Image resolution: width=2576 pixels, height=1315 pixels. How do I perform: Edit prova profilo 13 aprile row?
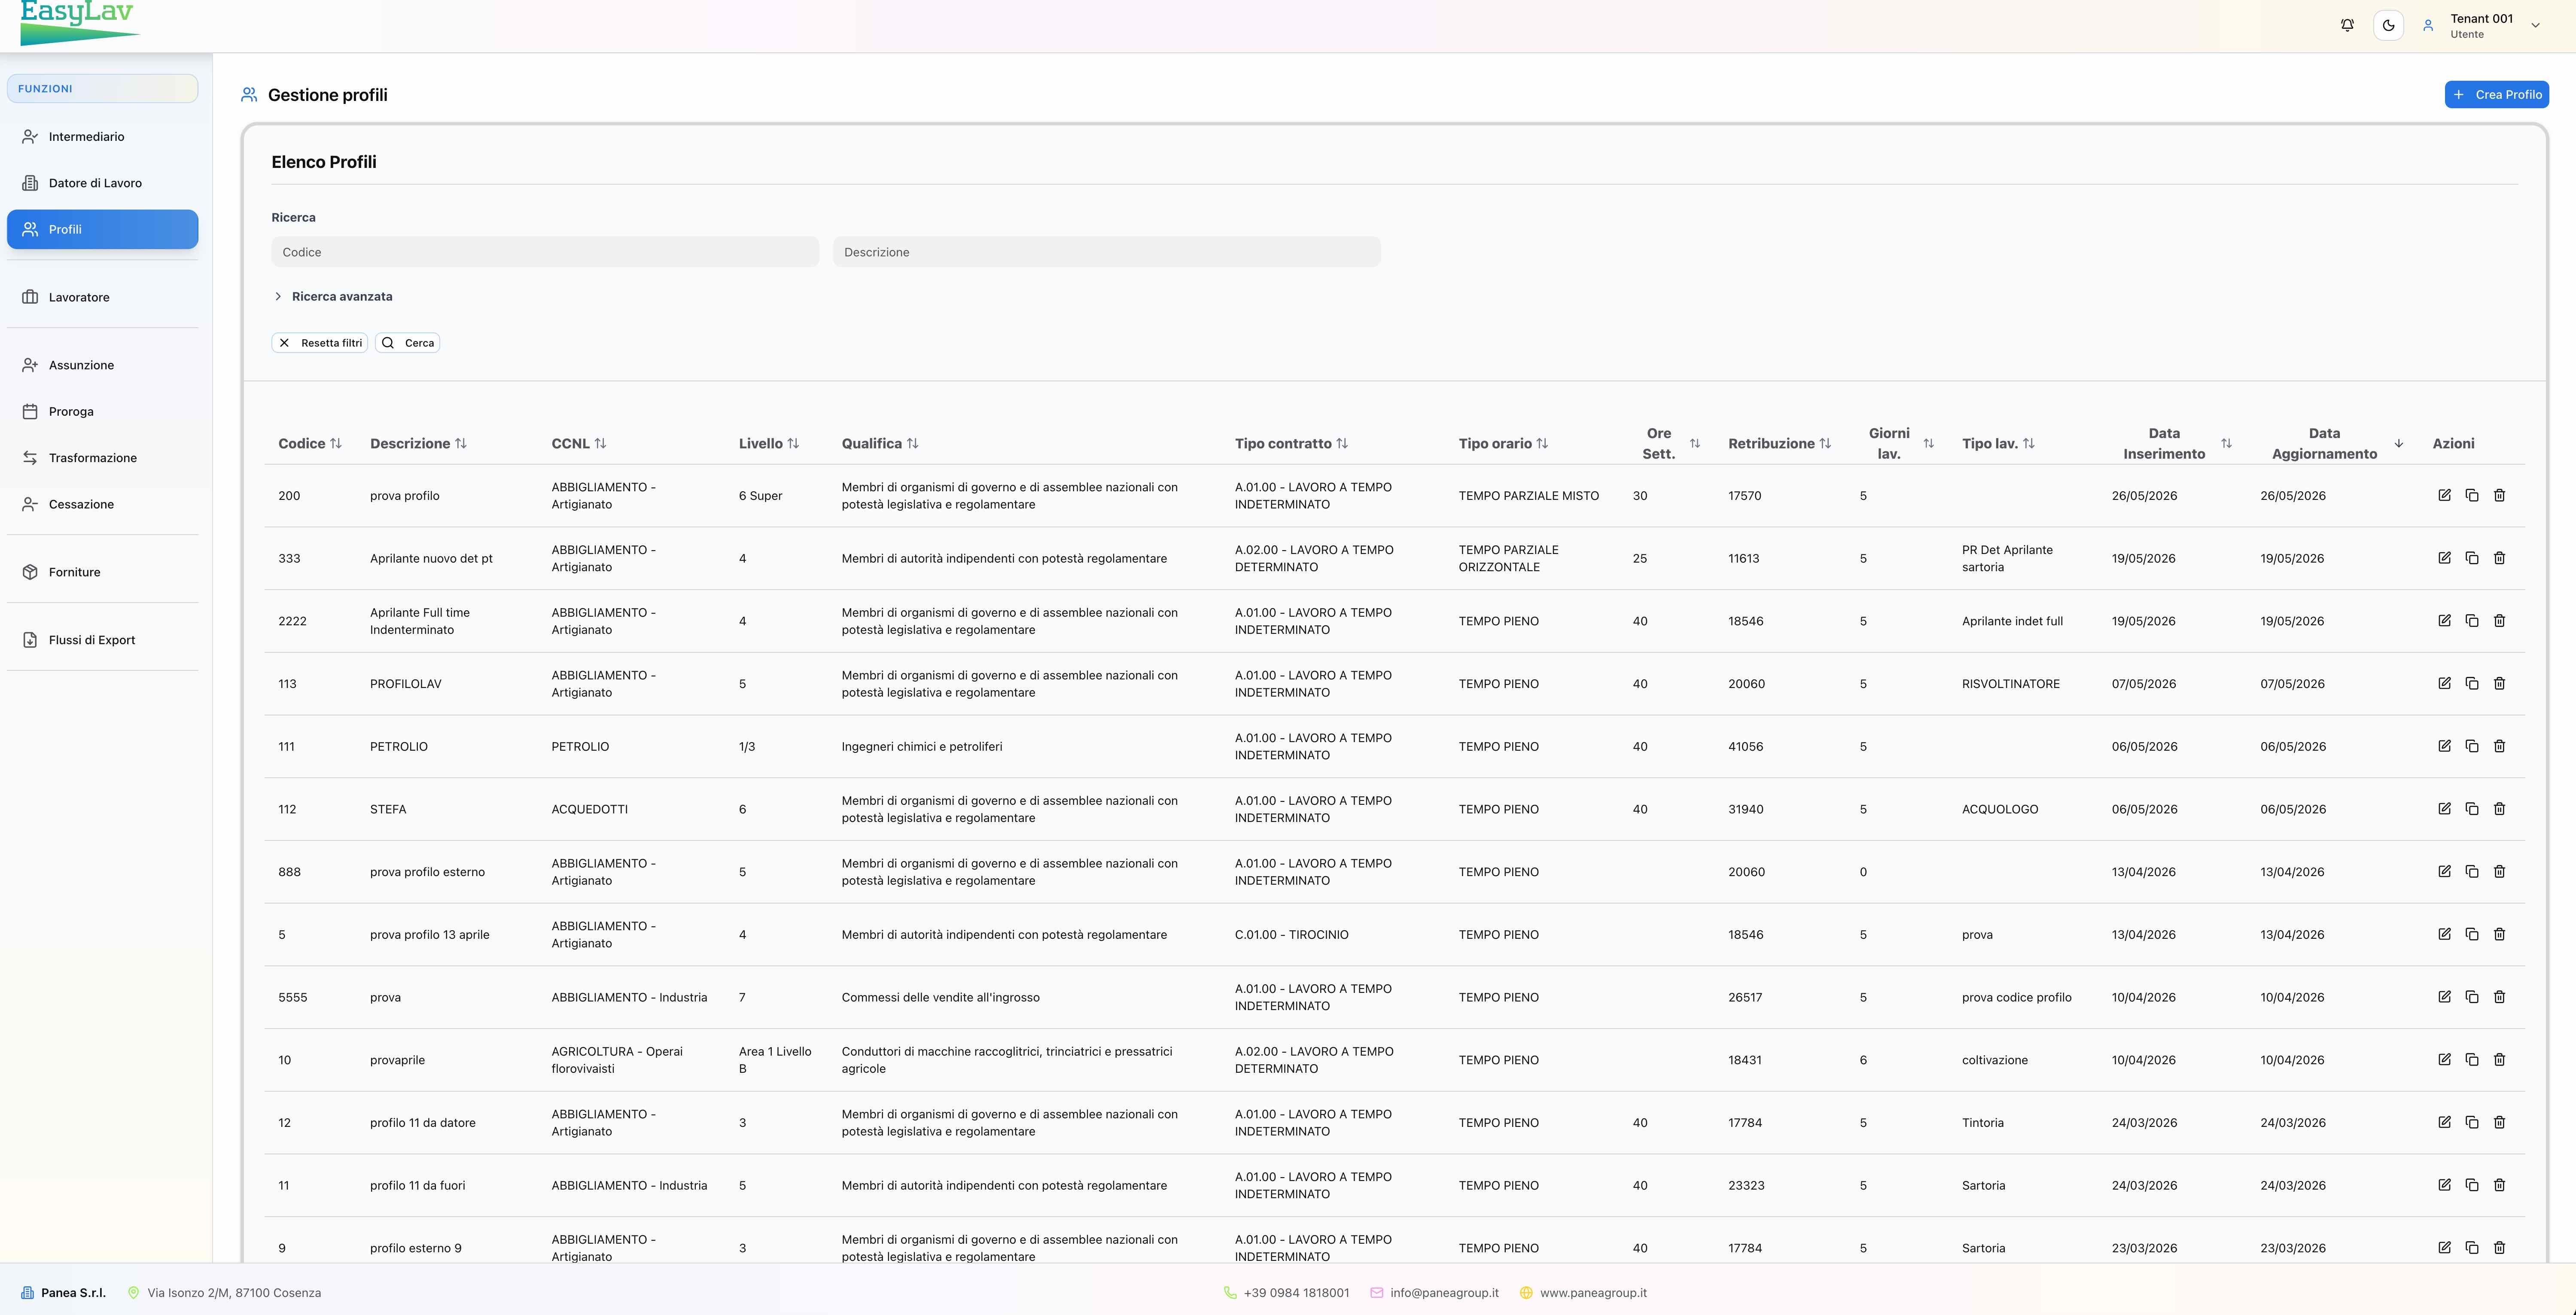click(x=2444, y=935)
